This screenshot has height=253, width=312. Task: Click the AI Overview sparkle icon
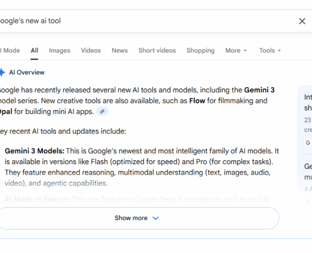pyautogui.click(x=2, y=73)
